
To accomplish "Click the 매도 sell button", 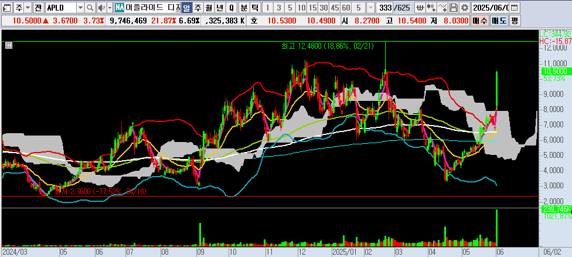I will (x=499, y=21).
